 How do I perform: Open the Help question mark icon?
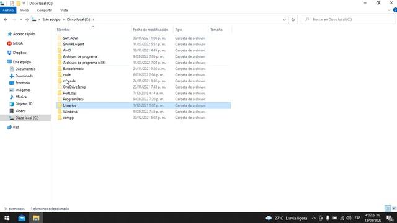pyautogui.click(x=395, y=10)
